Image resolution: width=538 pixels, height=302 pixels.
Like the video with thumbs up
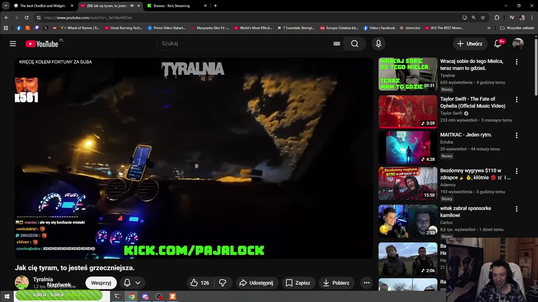pyautogui.click(x=200, y=283)
